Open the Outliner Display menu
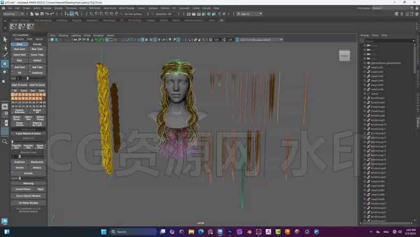This screenshot has height=237, width=420. (x=365, y=36)
